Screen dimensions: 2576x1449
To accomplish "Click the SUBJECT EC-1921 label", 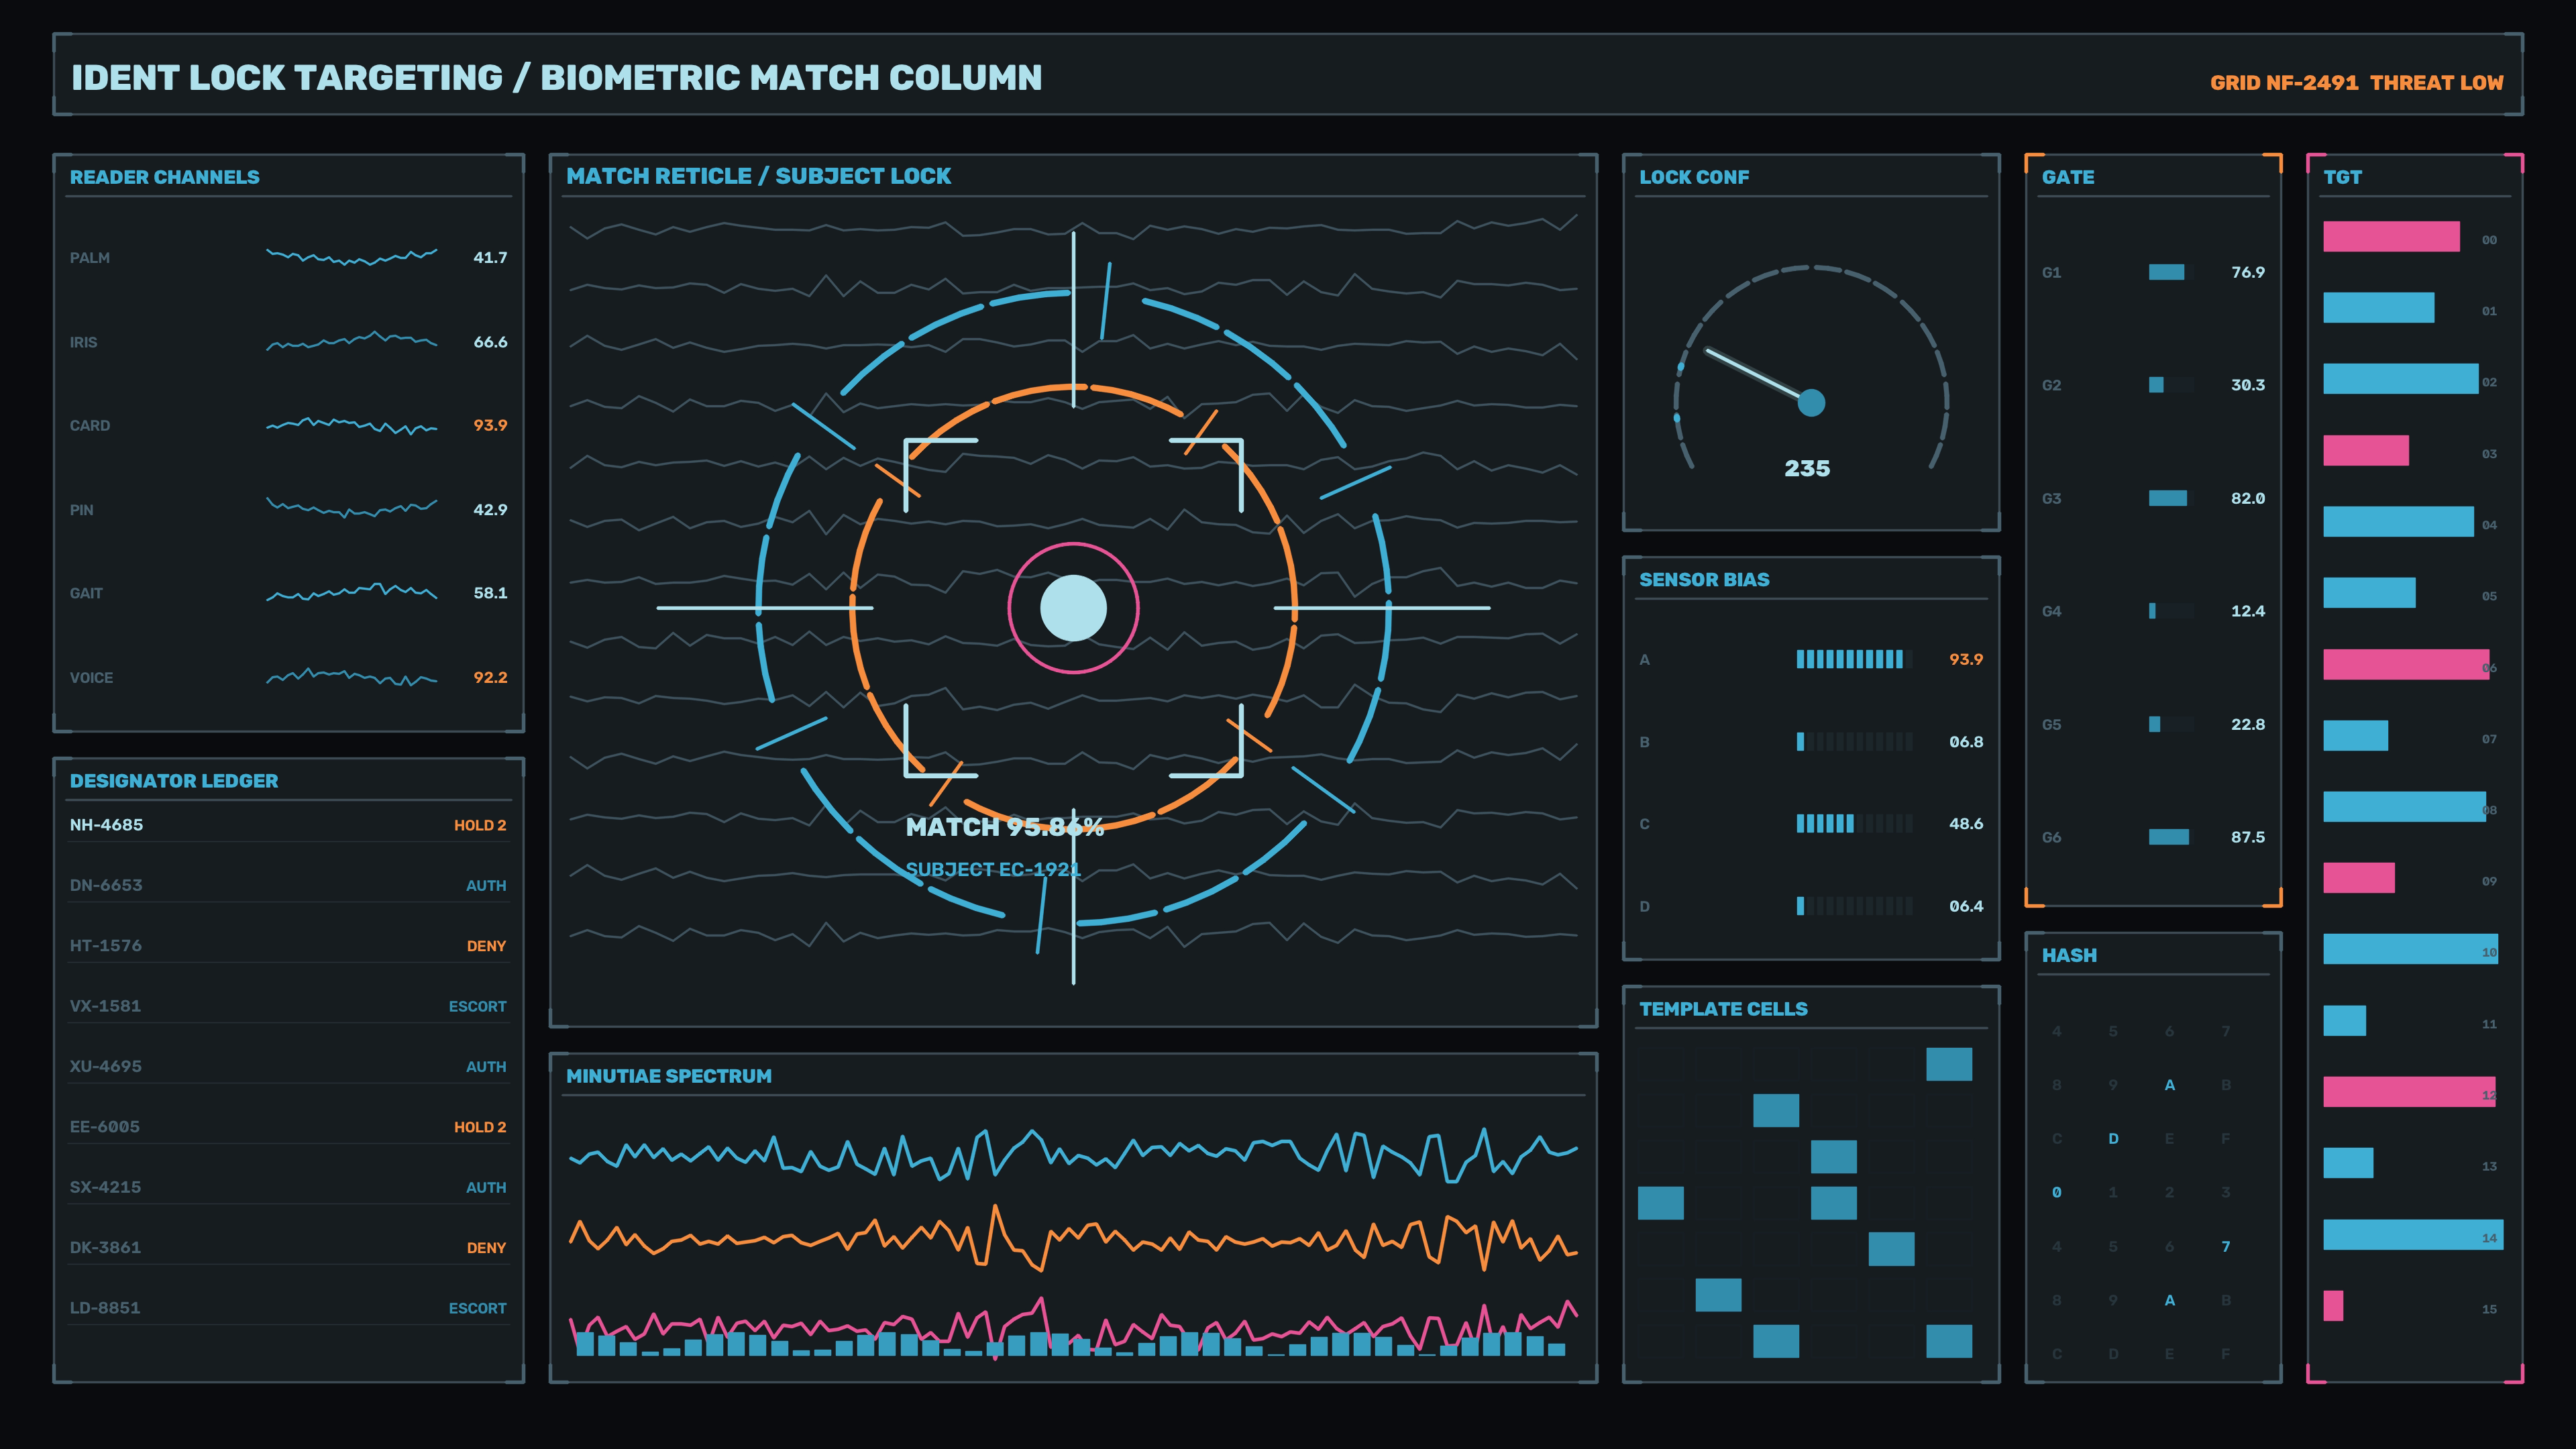I will tap(992, 869).
